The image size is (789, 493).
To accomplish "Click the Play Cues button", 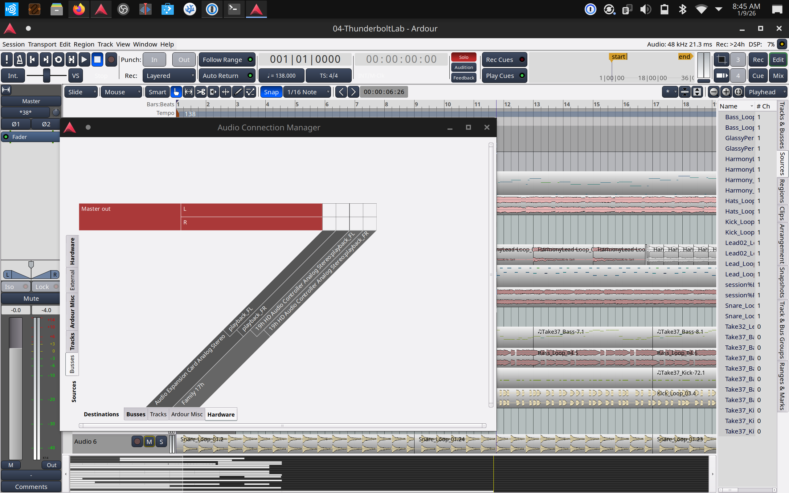I will click(x=504, y=76).
